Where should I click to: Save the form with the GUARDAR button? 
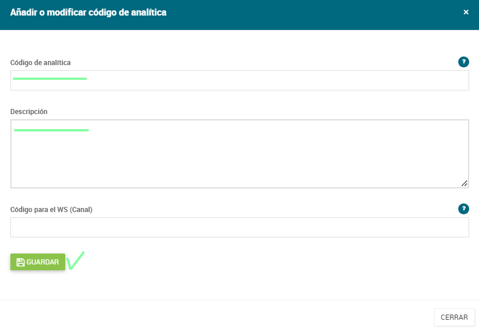point(38,262)
